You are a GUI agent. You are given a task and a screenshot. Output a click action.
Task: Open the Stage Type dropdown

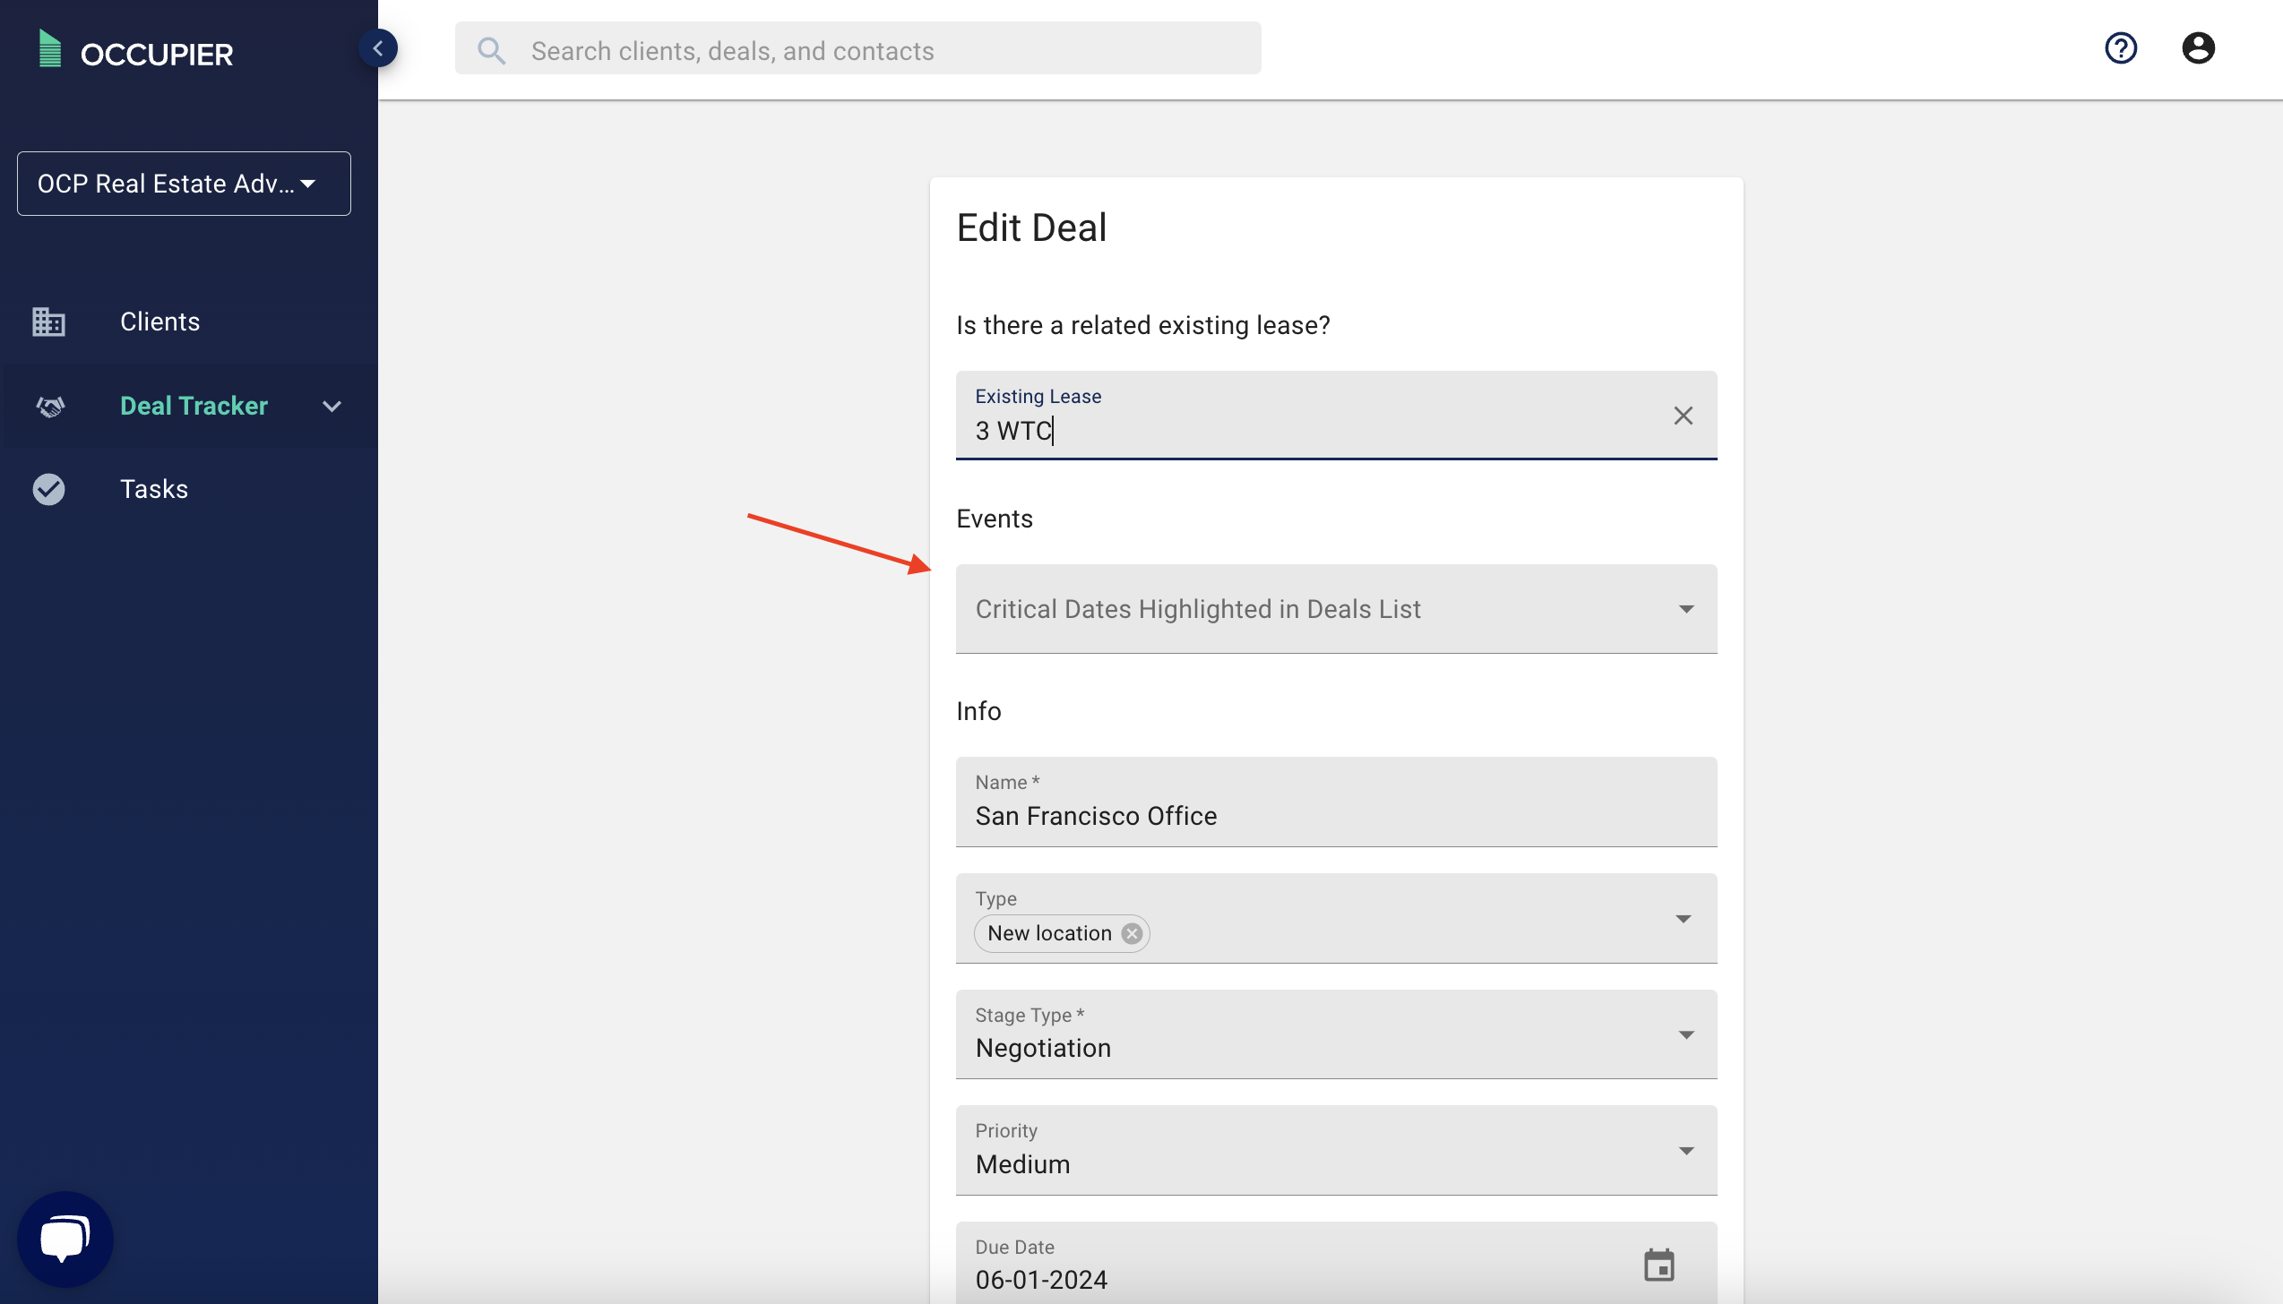(x=1335, y=1035)
